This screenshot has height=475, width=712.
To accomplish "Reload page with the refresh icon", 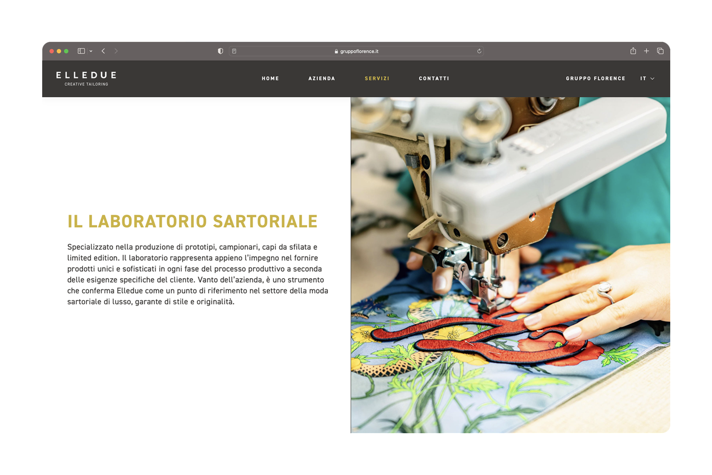I will point(479,51).
